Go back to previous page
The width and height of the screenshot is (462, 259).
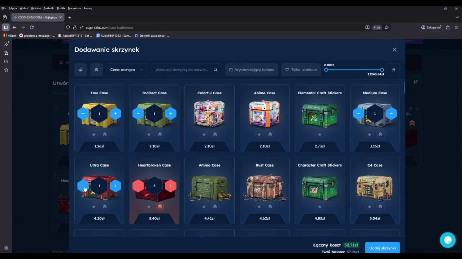pos(14,27)
